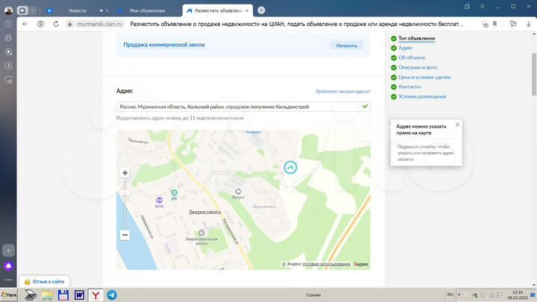Jump to Цена и условия сделки section
The width and height of the screenshot is (537, 302).
(424, 77)
